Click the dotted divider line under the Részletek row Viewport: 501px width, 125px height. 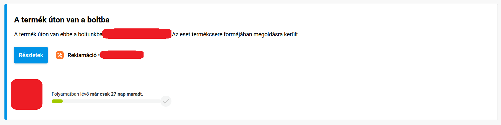(252, 73)
